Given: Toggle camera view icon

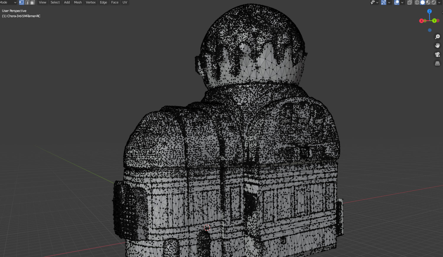Looking at the screenshot, I should pos(437,54).
